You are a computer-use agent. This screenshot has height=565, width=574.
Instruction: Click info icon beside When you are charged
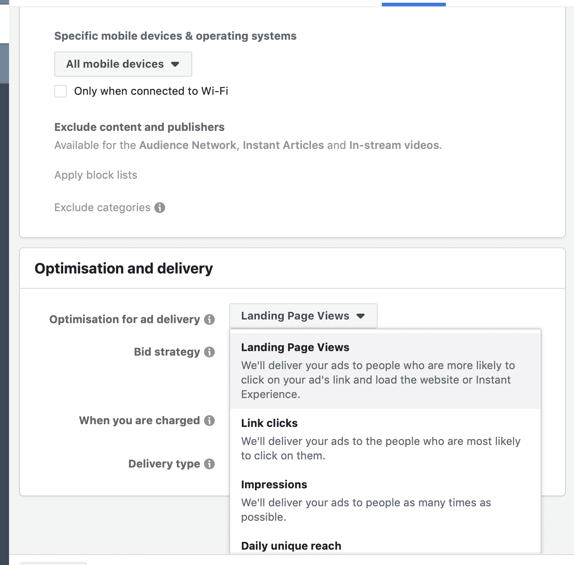click(x=209, y=421)
